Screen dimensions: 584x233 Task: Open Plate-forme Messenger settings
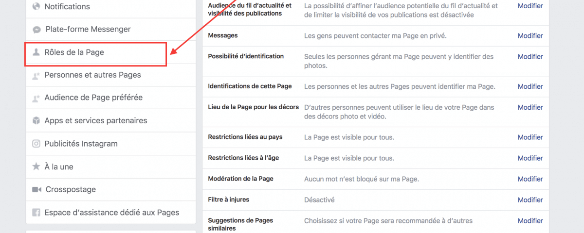[x=88, y=30]
